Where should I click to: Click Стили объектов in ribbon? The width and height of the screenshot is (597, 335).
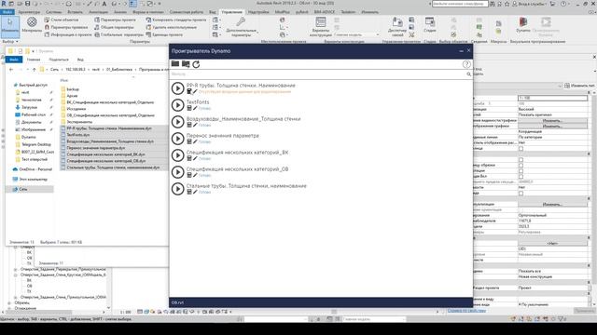tap(62, 20)
